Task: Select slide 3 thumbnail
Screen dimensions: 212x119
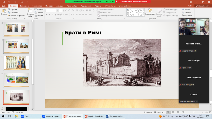Action: (x=16, y=29)
